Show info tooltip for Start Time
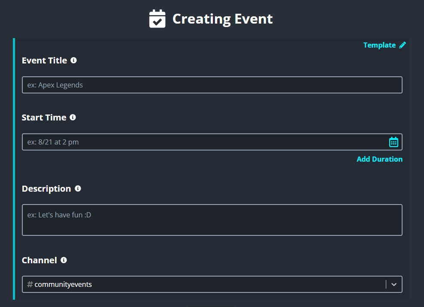This screenshot has height=307, width=424. (x=73, y=117)
